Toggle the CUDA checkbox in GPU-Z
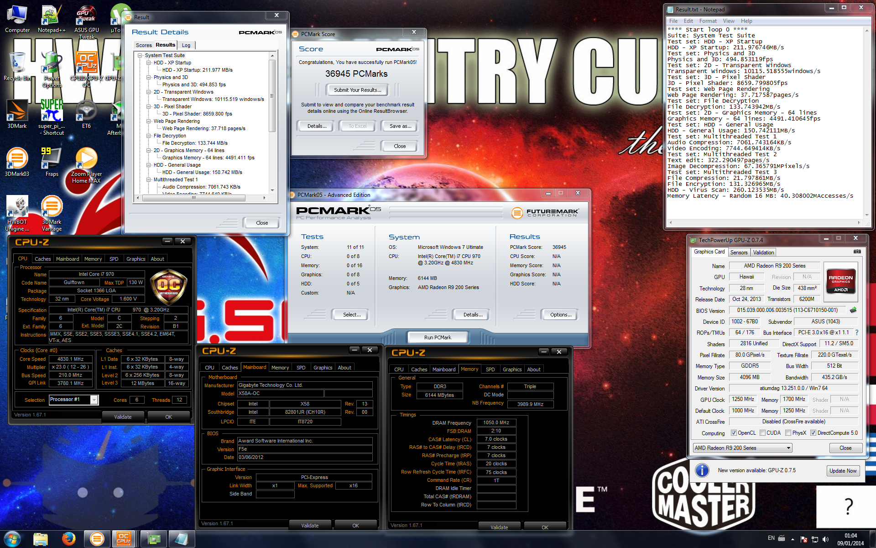The height and width of the screenshot is (548, 876). coord(762,433)
